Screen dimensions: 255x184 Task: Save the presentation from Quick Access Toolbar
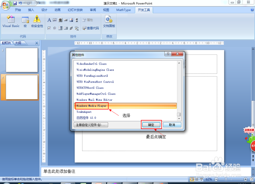(15, 3)
